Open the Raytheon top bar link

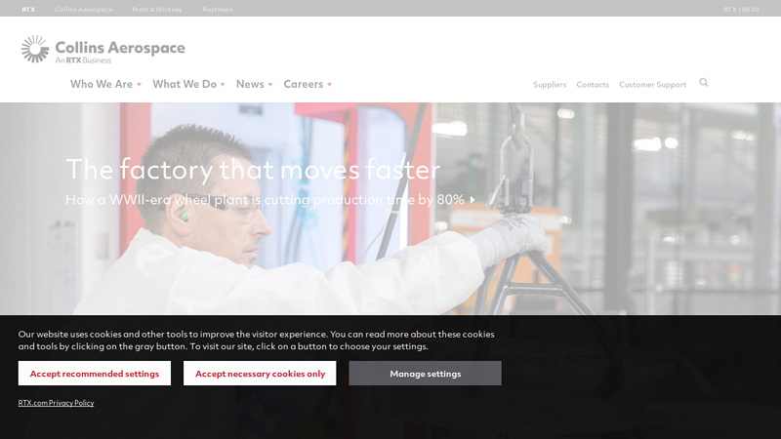click(218, 10)
